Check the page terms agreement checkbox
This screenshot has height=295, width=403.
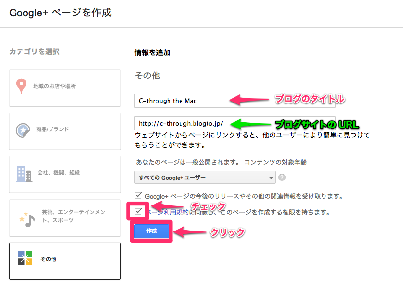pyautogui.click(x=138, y=211)
